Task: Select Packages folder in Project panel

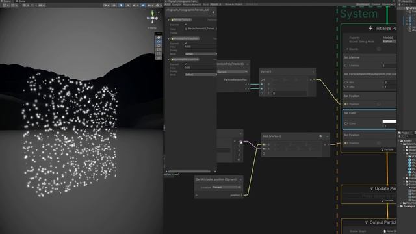Action: [409, 206]
